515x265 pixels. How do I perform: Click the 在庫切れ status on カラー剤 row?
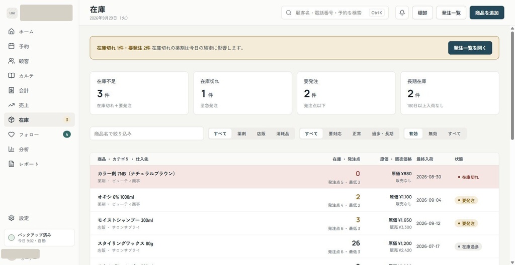pyautogui.click(x=468, y=177)
